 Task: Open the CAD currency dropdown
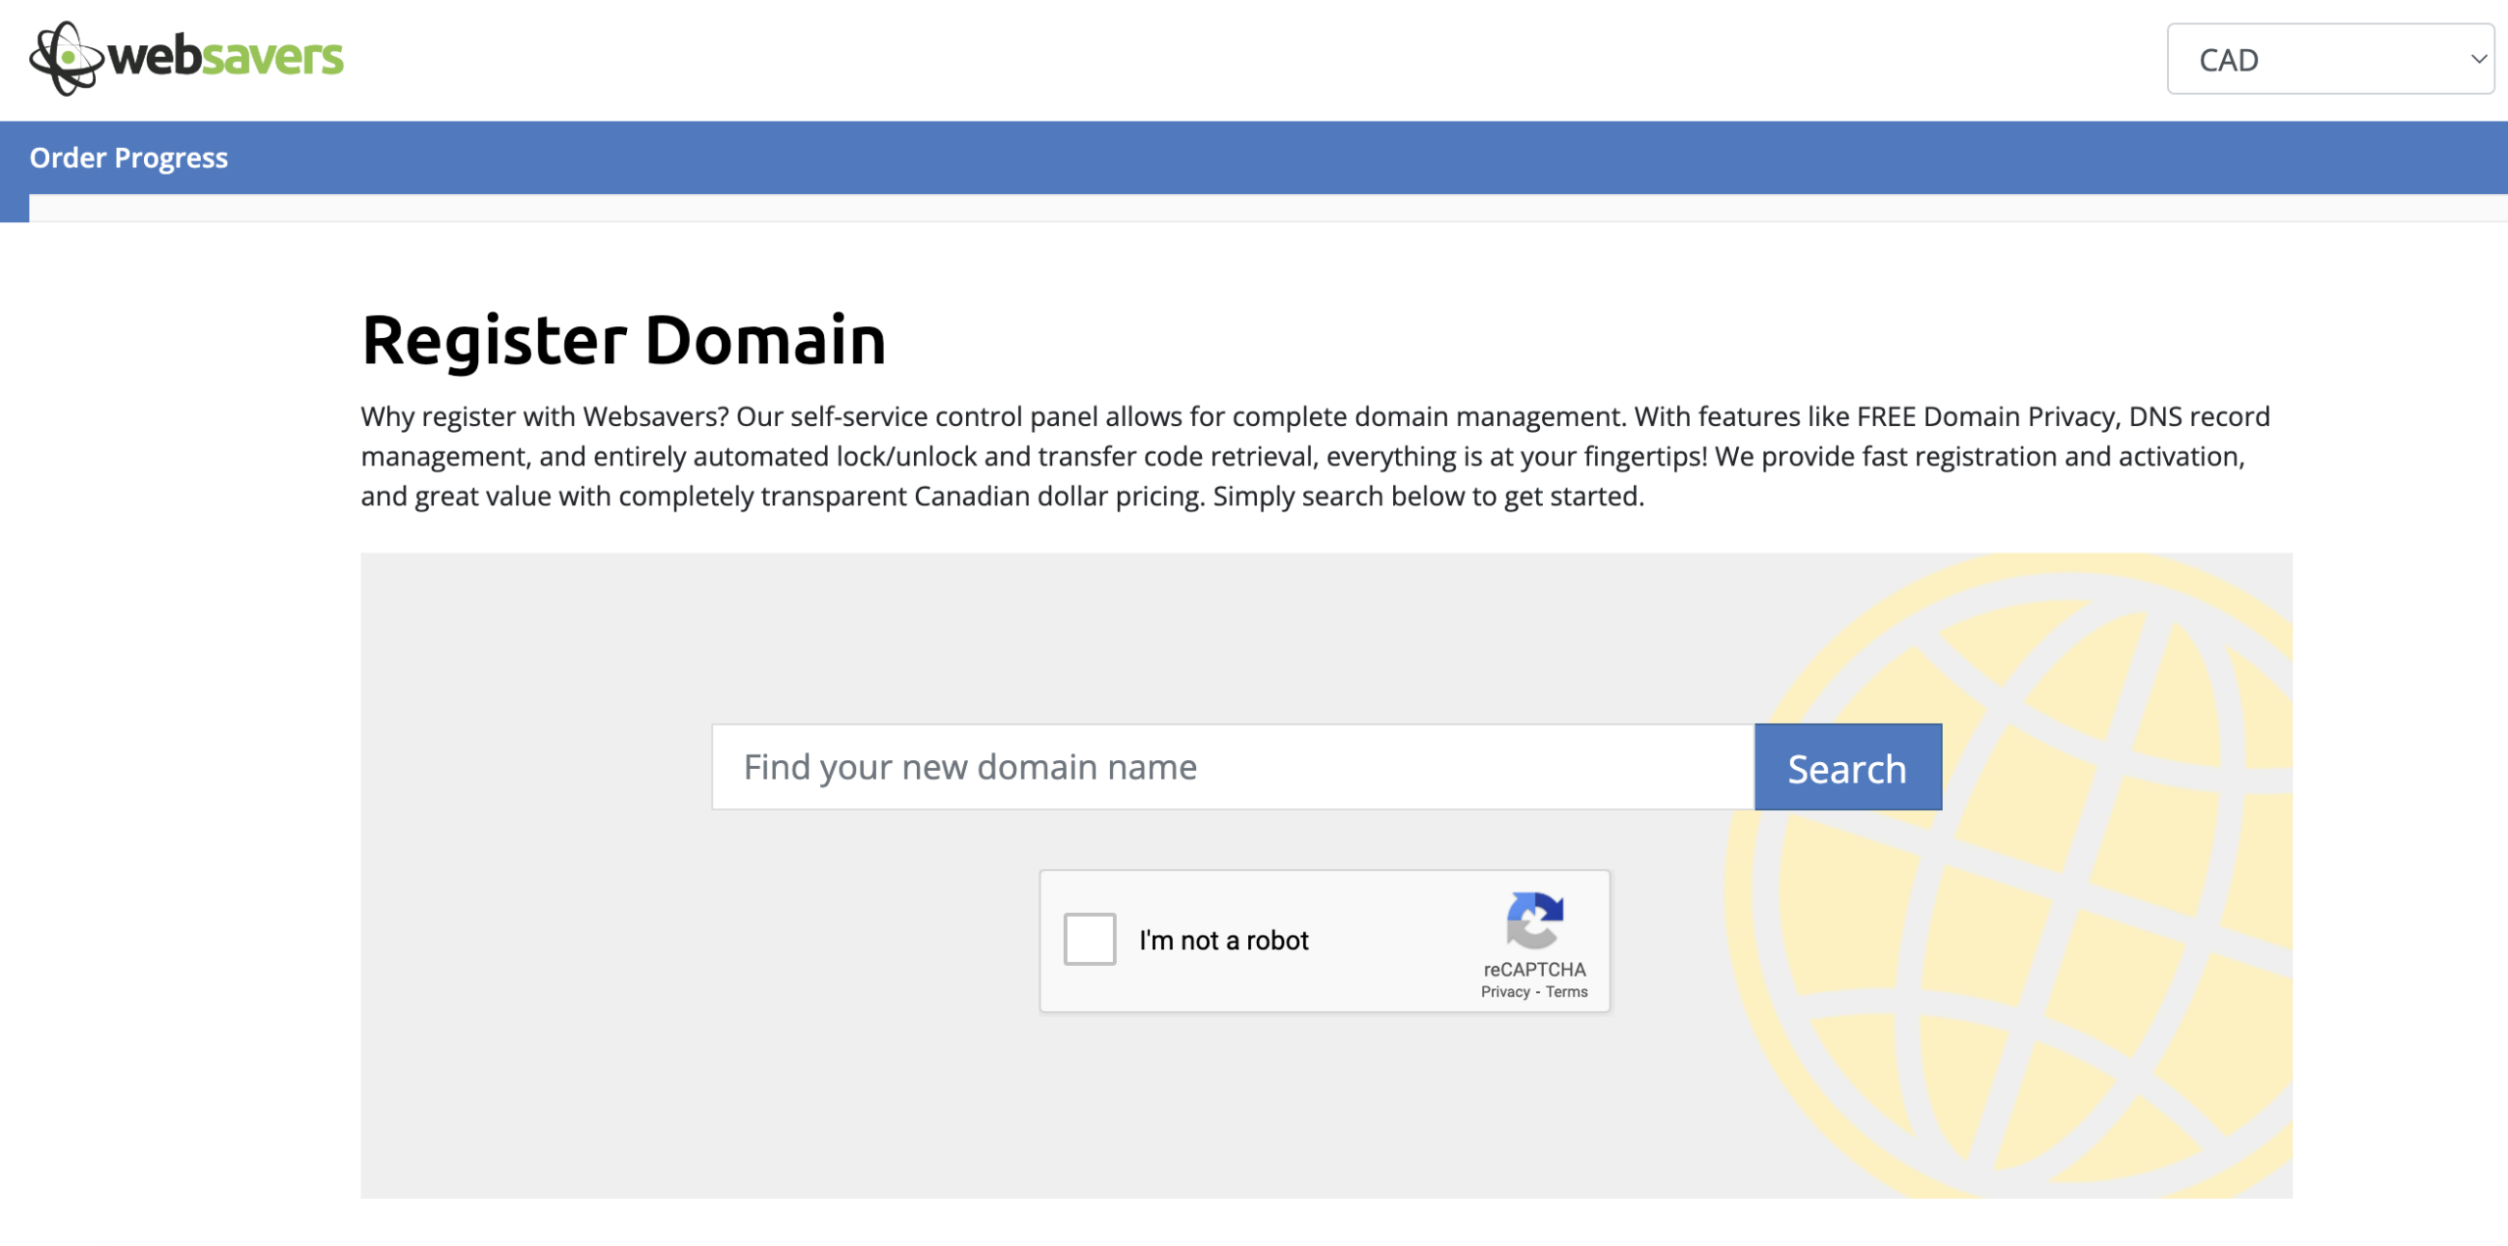pyautogui.click(x=2330, y=60)
